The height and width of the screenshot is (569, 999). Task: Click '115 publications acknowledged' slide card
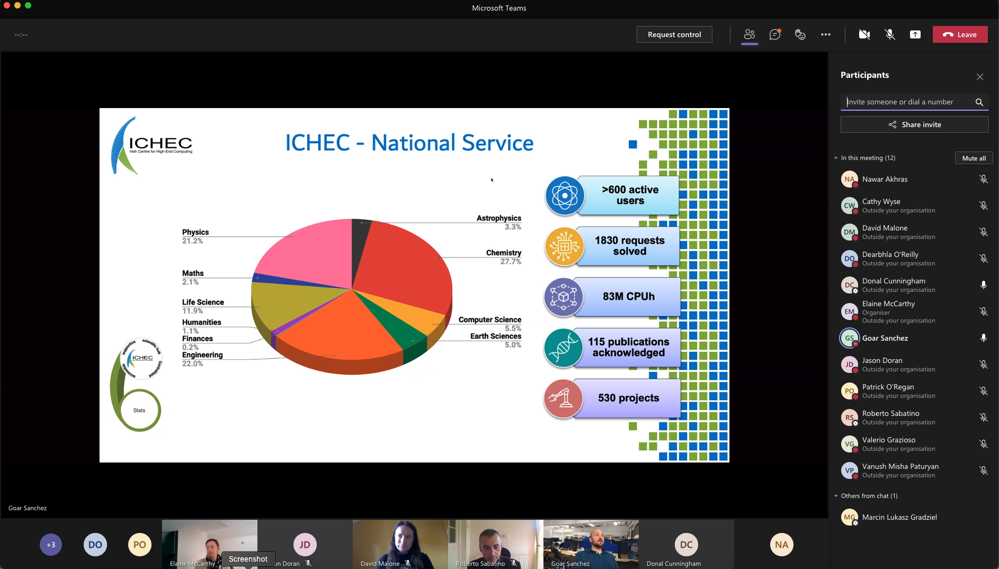(612, 348)
